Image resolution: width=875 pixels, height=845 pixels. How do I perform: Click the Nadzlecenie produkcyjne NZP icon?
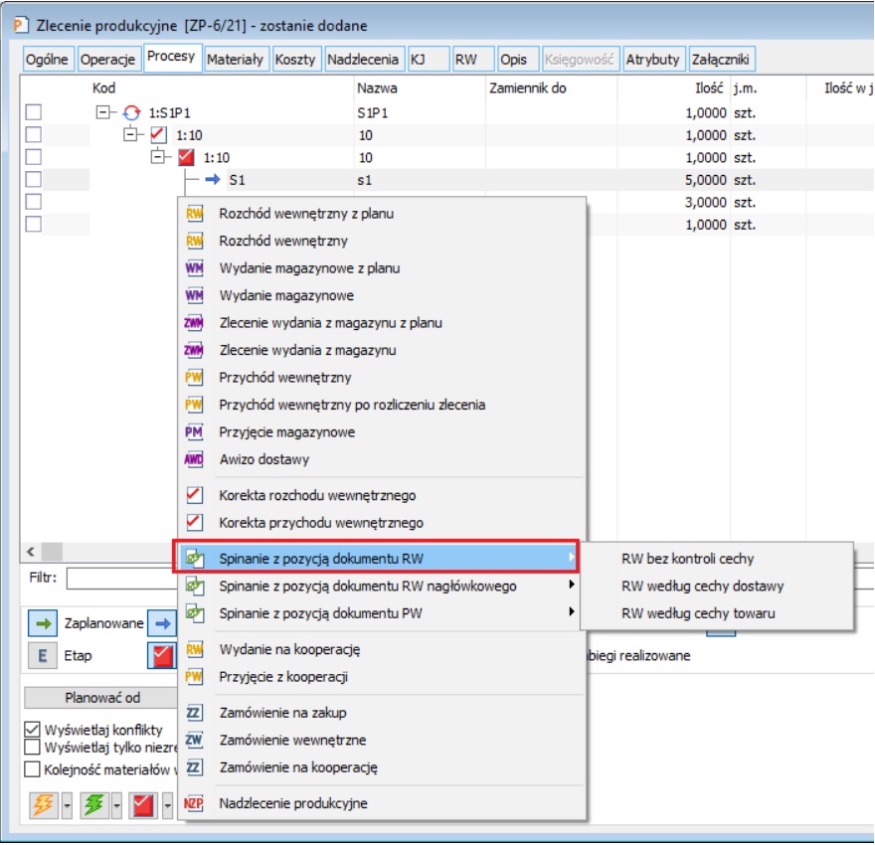pos(195,803)
